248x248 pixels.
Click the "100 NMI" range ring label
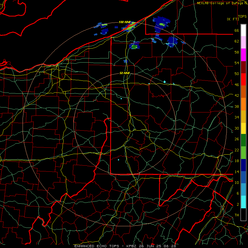[x=125, y=22]
